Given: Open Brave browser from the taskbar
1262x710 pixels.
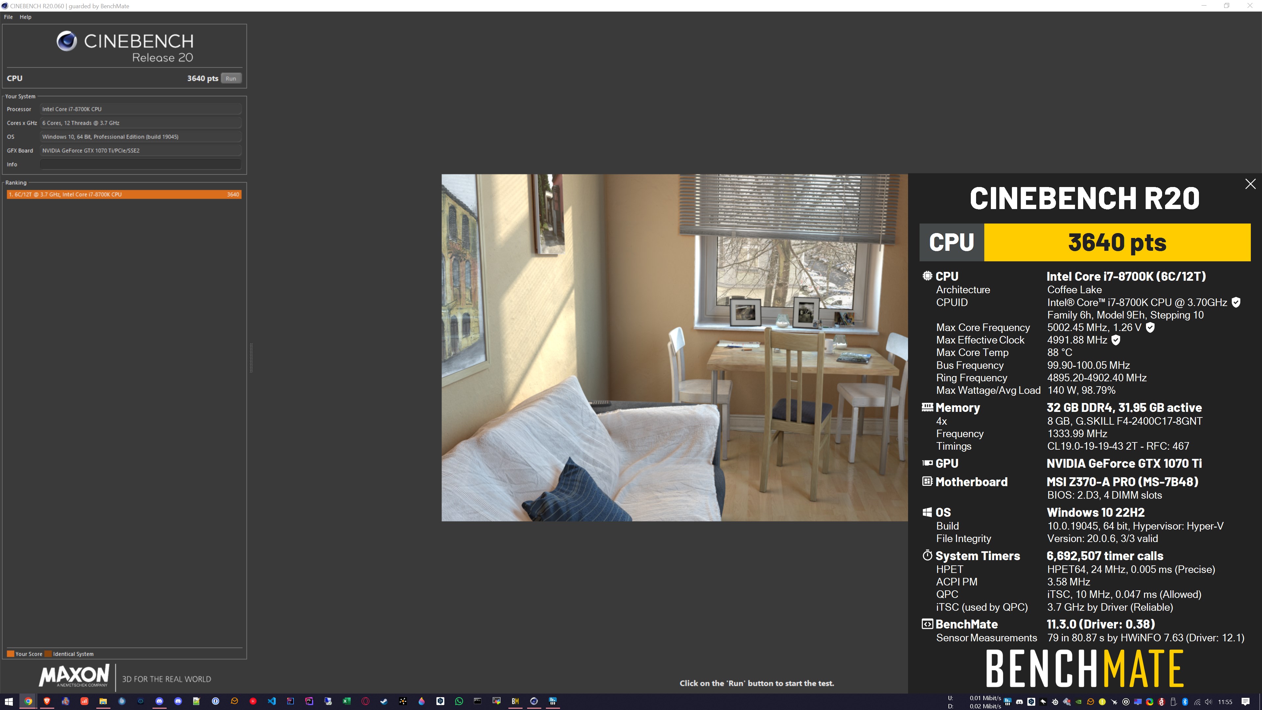Looking at the screenshot, I should pyautogui.click(x=47, y=701).
